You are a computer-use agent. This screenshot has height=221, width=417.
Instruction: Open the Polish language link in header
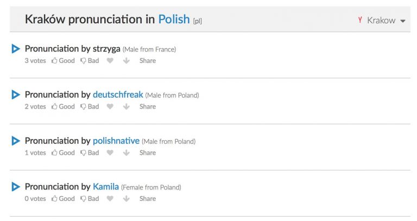174,20
